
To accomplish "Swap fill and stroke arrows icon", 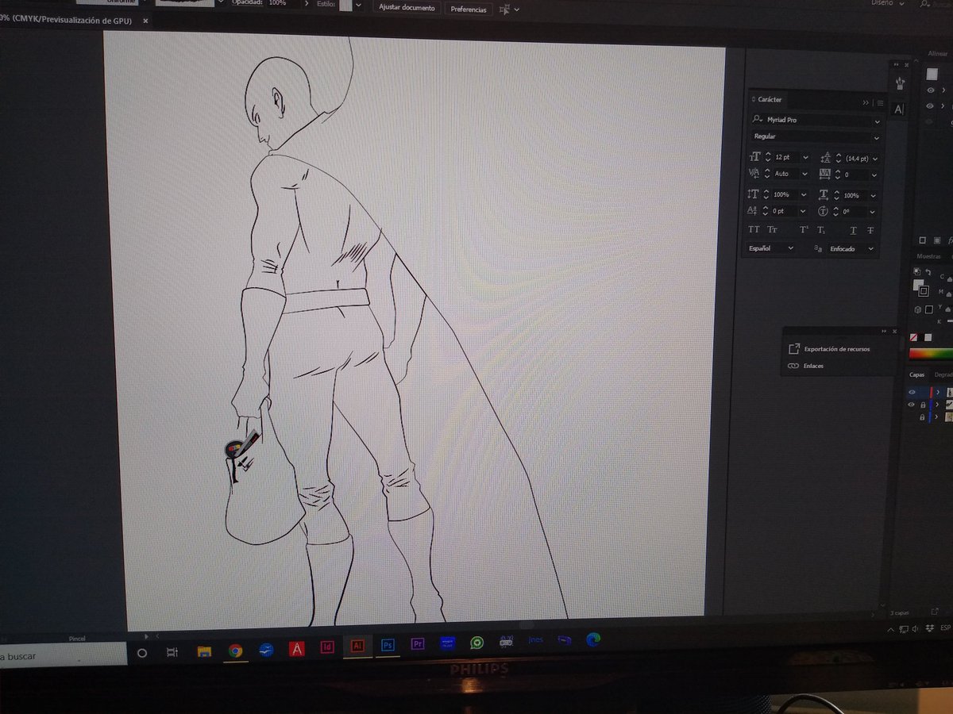I will [927, 272].
